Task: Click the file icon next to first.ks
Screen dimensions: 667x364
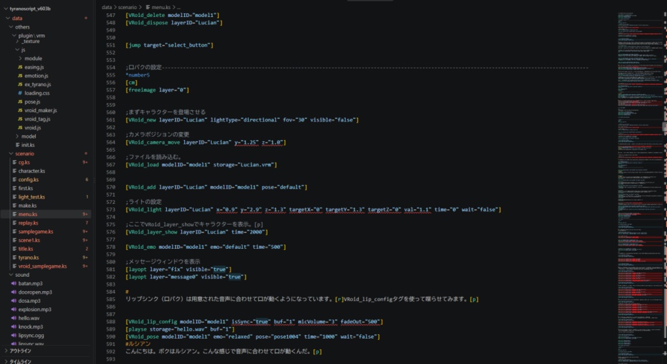Action: tap(14, 188)
